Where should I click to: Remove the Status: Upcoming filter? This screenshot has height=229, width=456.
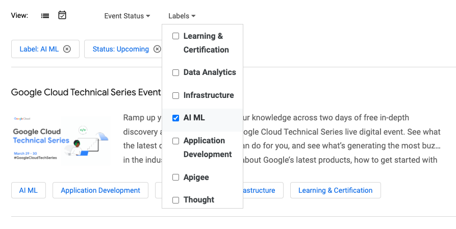pos(157,49)
